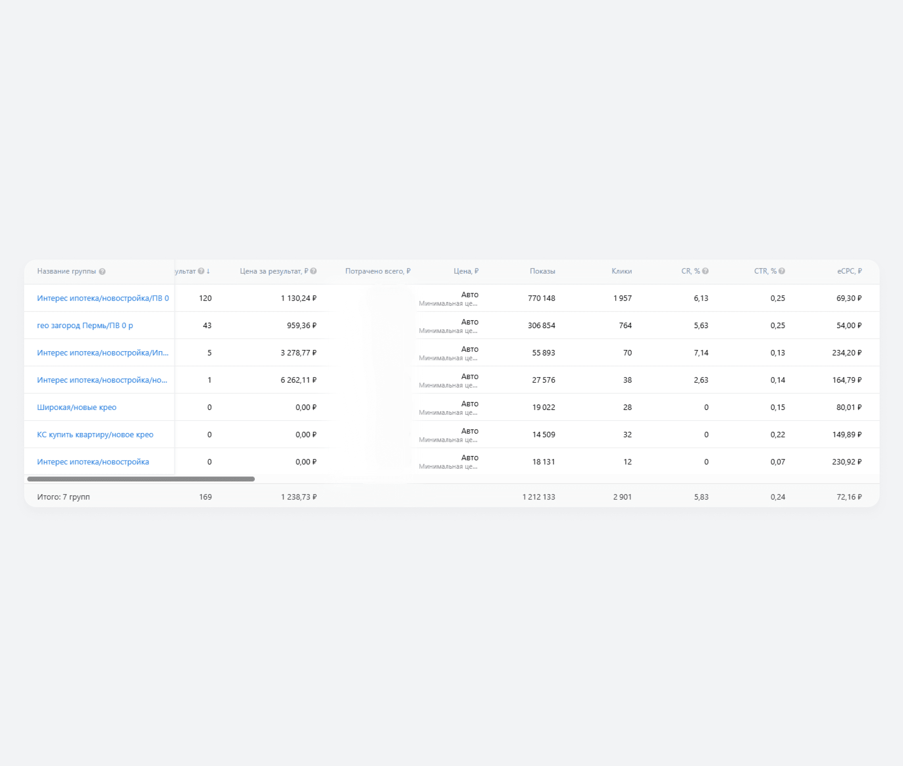Select CR value 7,14

coord(701,353)
